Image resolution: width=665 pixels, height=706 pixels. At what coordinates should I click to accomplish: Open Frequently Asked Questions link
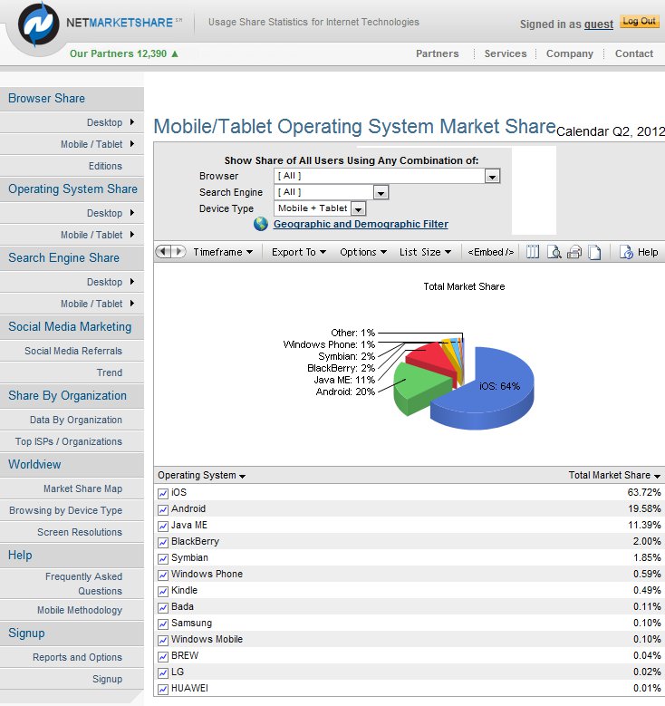point(83,584)
